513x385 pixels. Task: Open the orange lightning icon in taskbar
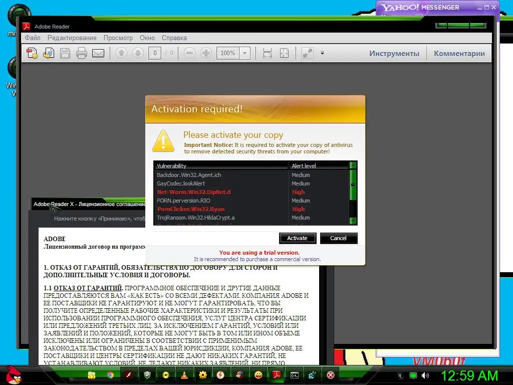[221, 375]
